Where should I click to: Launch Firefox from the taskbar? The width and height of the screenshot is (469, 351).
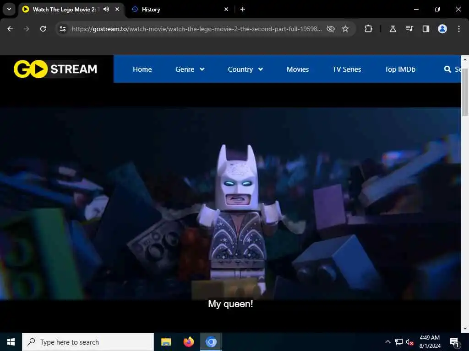(x=188, y=342)
